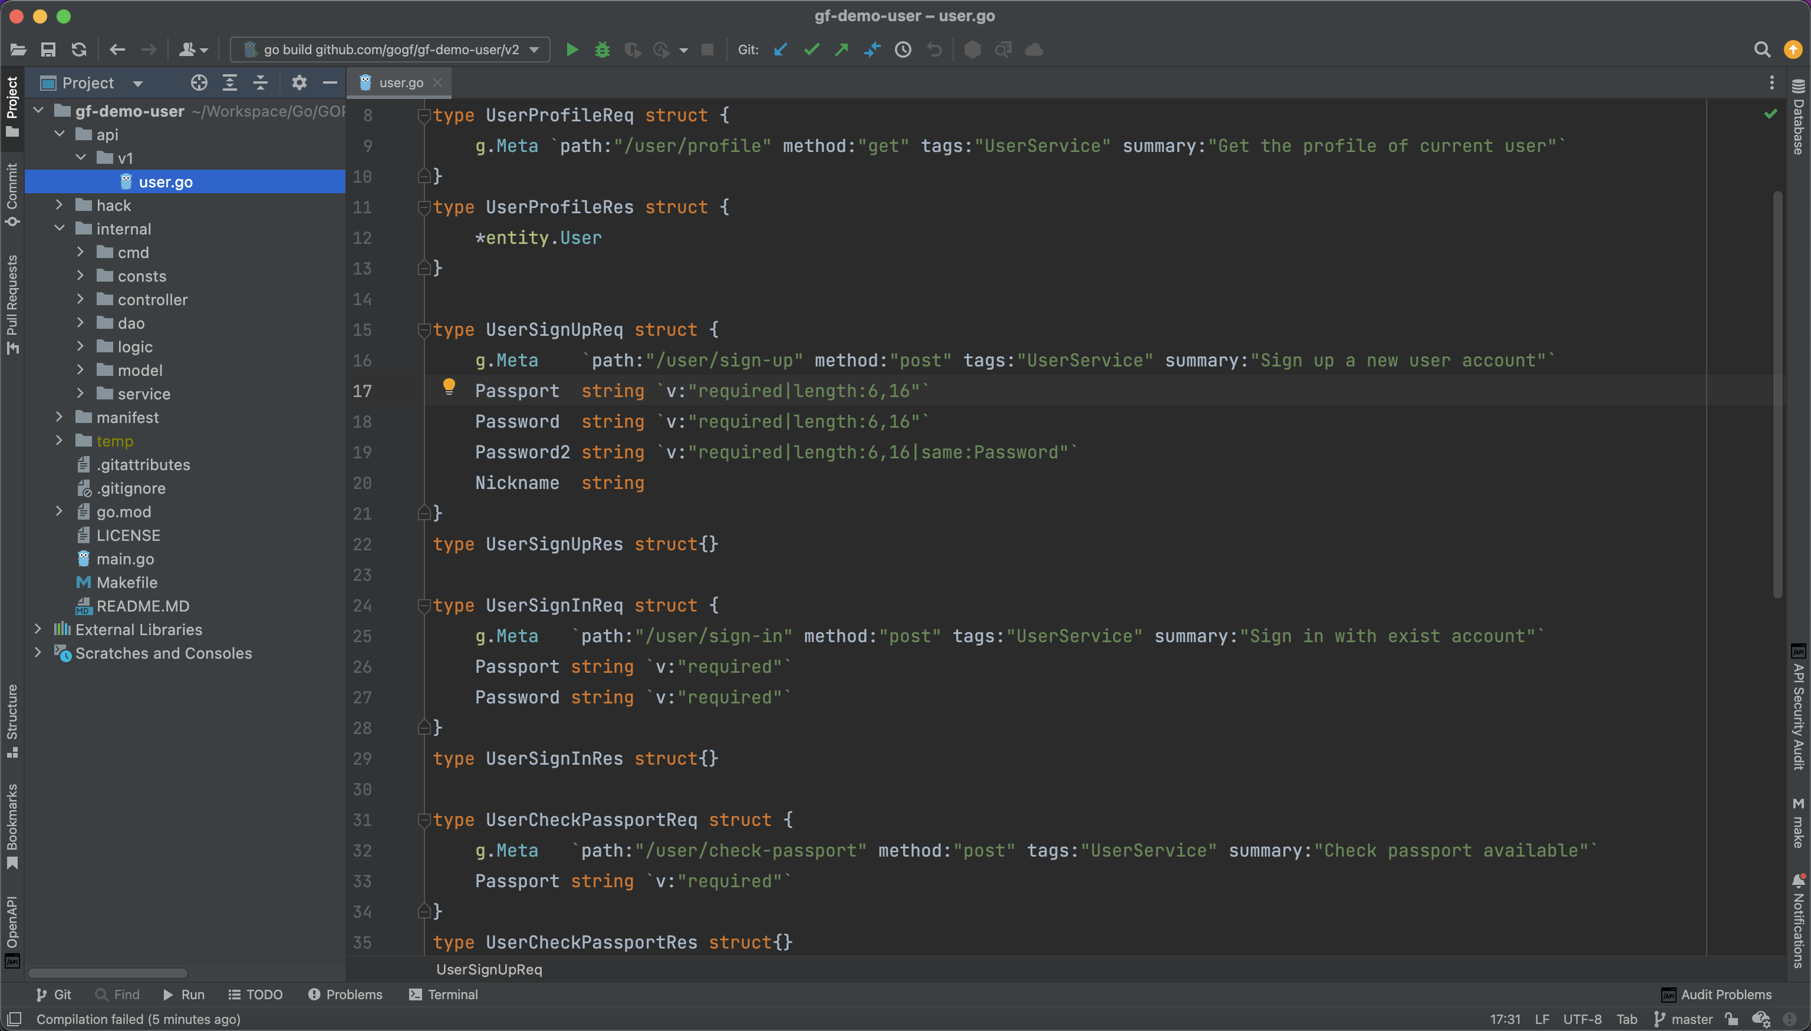1811x1031 pixels.
Task: Open Git history clock icon
Action: coord(903,49)
